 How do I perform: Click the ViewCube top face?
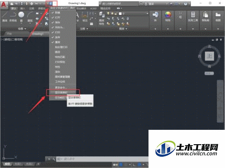(x=209, y=56)
